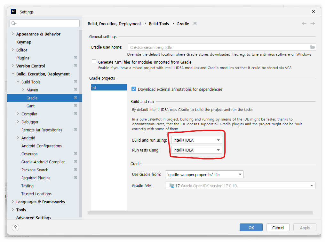326x242 pixels.
Task: Select Keymap in settings tree
Action: click(x=24, y=42)
